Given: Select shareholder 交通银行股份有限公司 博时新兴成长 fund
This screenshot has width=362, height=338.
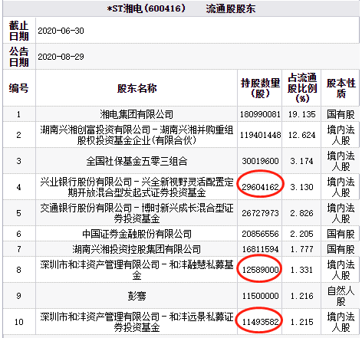Looking at the screenshot, I should pos(137,213).
